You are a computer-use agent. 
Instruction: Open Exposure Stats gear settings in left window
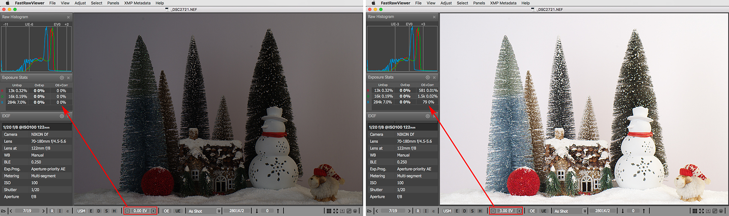[62, 77]
